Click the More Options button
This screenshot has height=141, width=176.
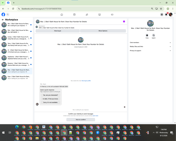tap(103, 31)
